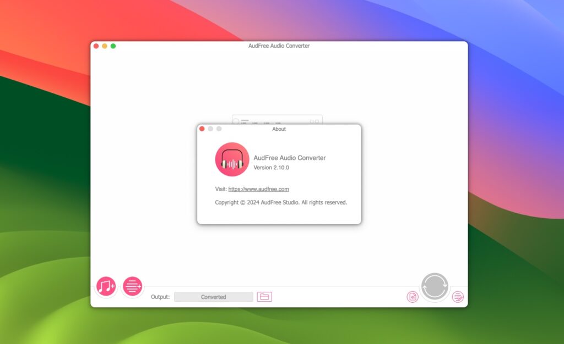Click the pink music-note badge in bottom-left corner
564x344 pixels.
105,286
